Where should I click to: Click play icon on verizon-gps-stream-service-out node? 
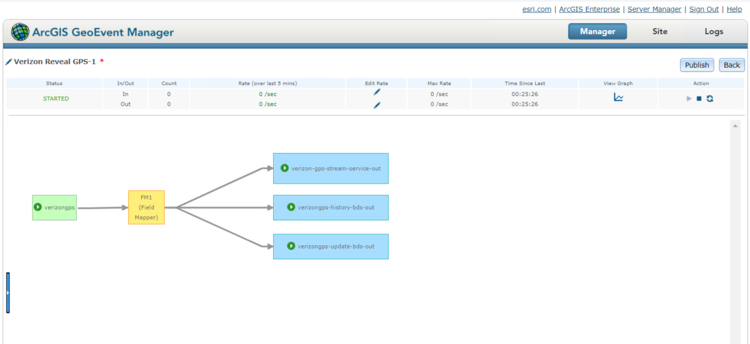[284, 168]
